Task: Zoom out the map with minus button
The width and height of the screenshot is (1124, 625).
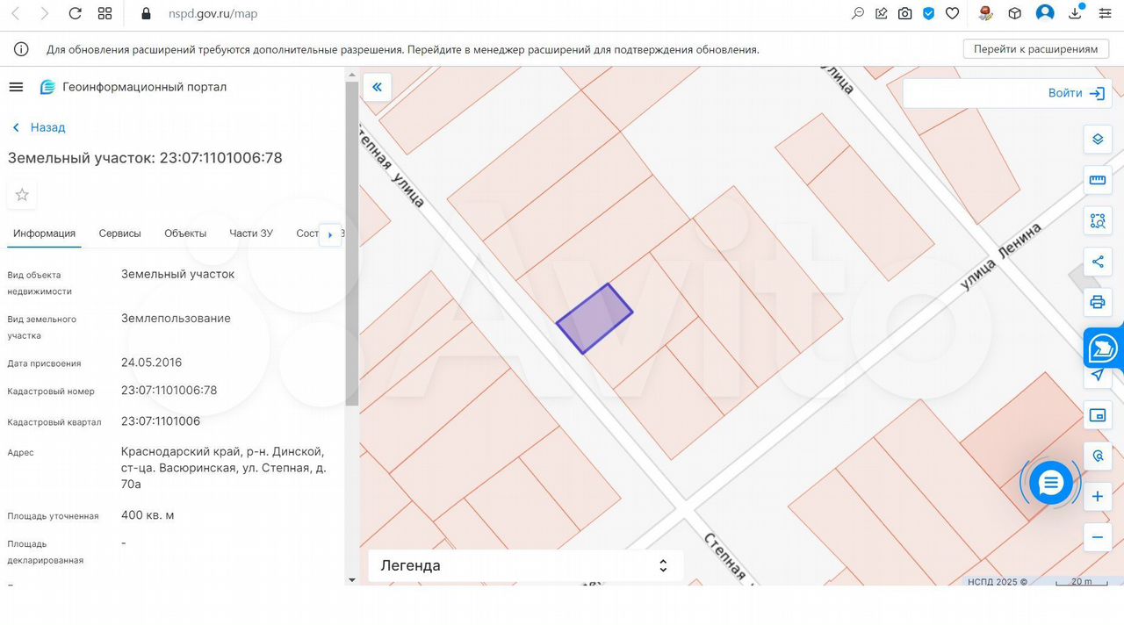Action: 1097,537
